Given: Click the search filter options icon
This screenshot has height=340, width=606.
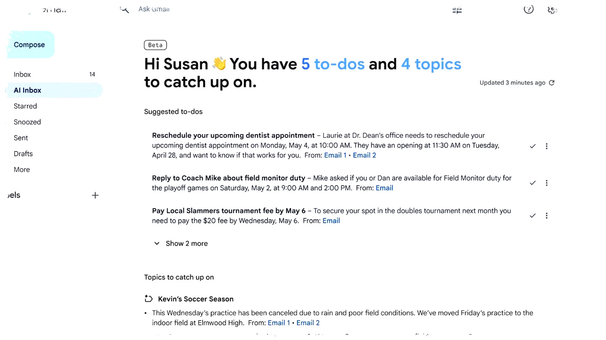Looking at the screenshot, I should click(x=457, y=10).
